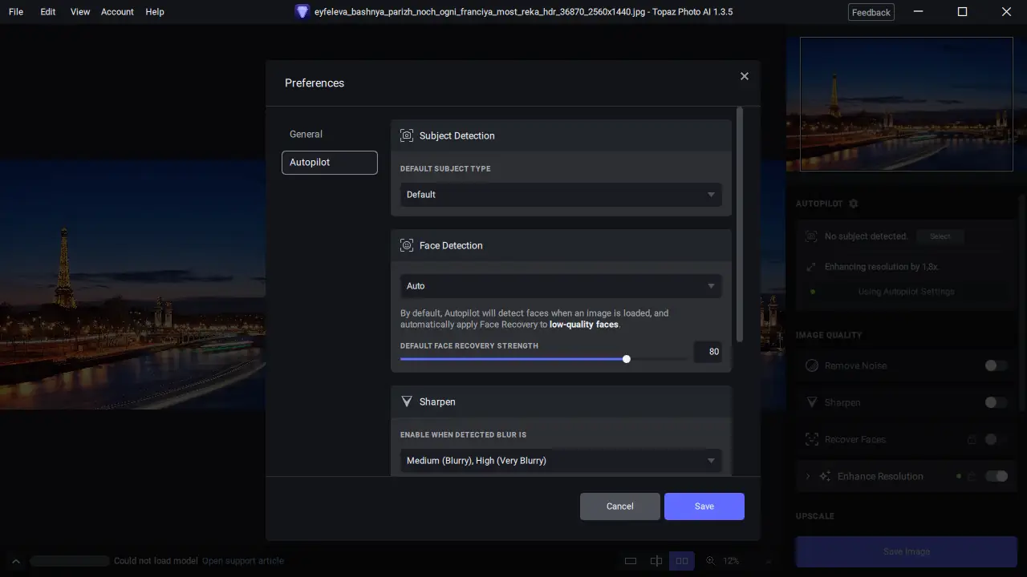Image resolution: width=1027 pixels, height=577 pixels.
Task: Expand the bottom panel with the up chevron
Action: coord(15,561)
